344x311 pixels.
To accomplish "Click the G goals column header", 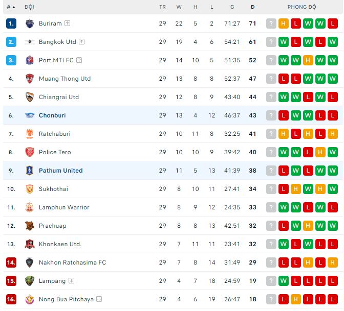I will click(232, 7).
